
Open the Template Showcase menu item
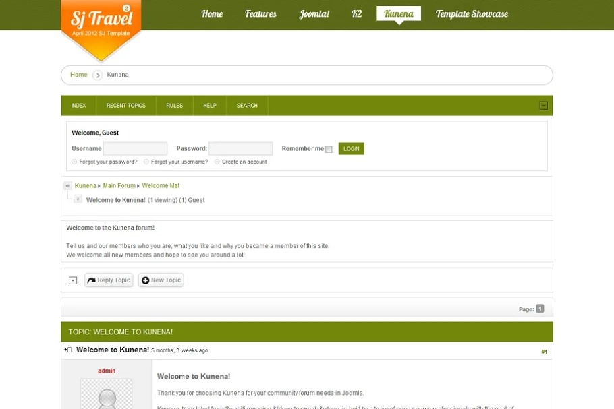[472, 14]
